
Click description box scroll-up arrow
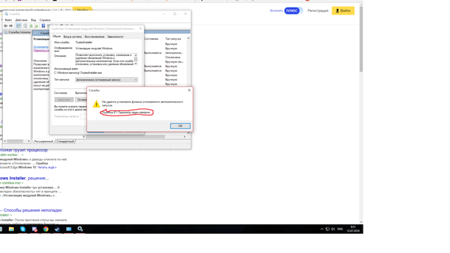click(136, 55)
